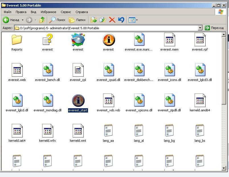Select the kerneld.amd64 file icon
This screenshot has width=229, height=177.
[200, 101]
